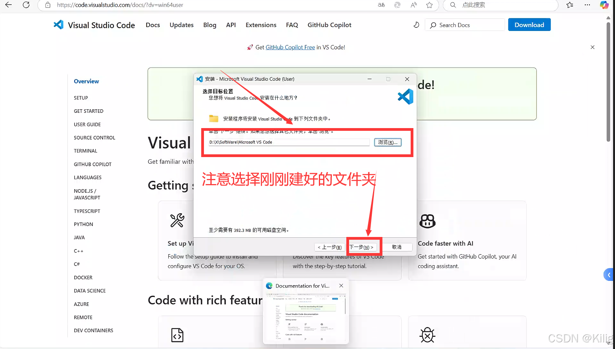Screen dimensions: 615x349
Task: Click the 浏览(R)... browse button
Action: tap(388, 142)
